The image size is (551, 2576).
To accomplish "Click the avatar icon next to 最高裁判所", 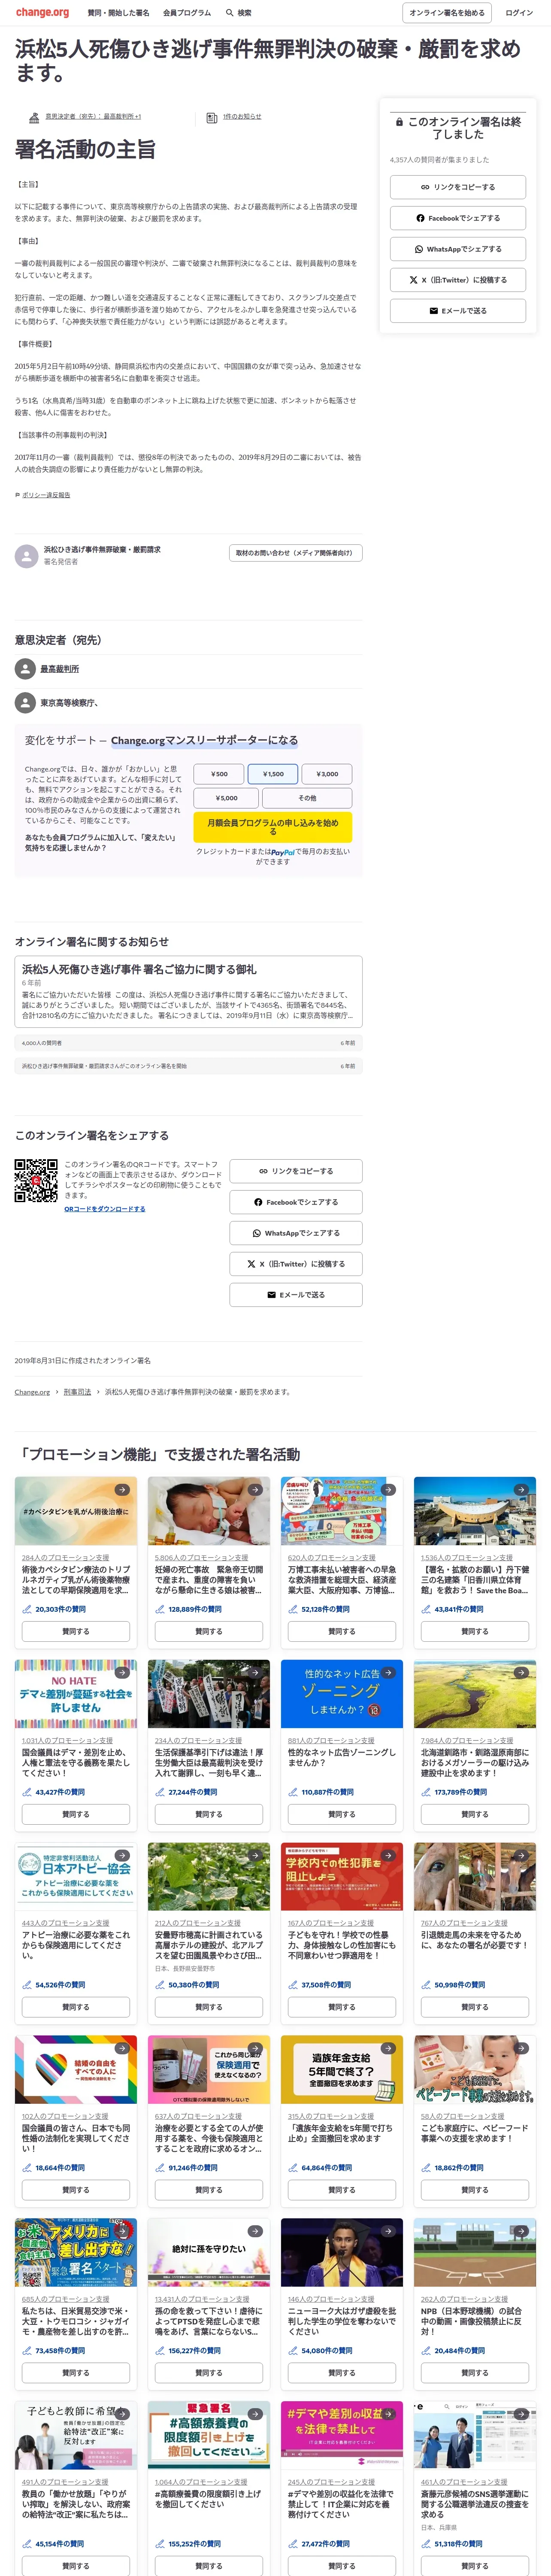I will [x=25, y=669].
